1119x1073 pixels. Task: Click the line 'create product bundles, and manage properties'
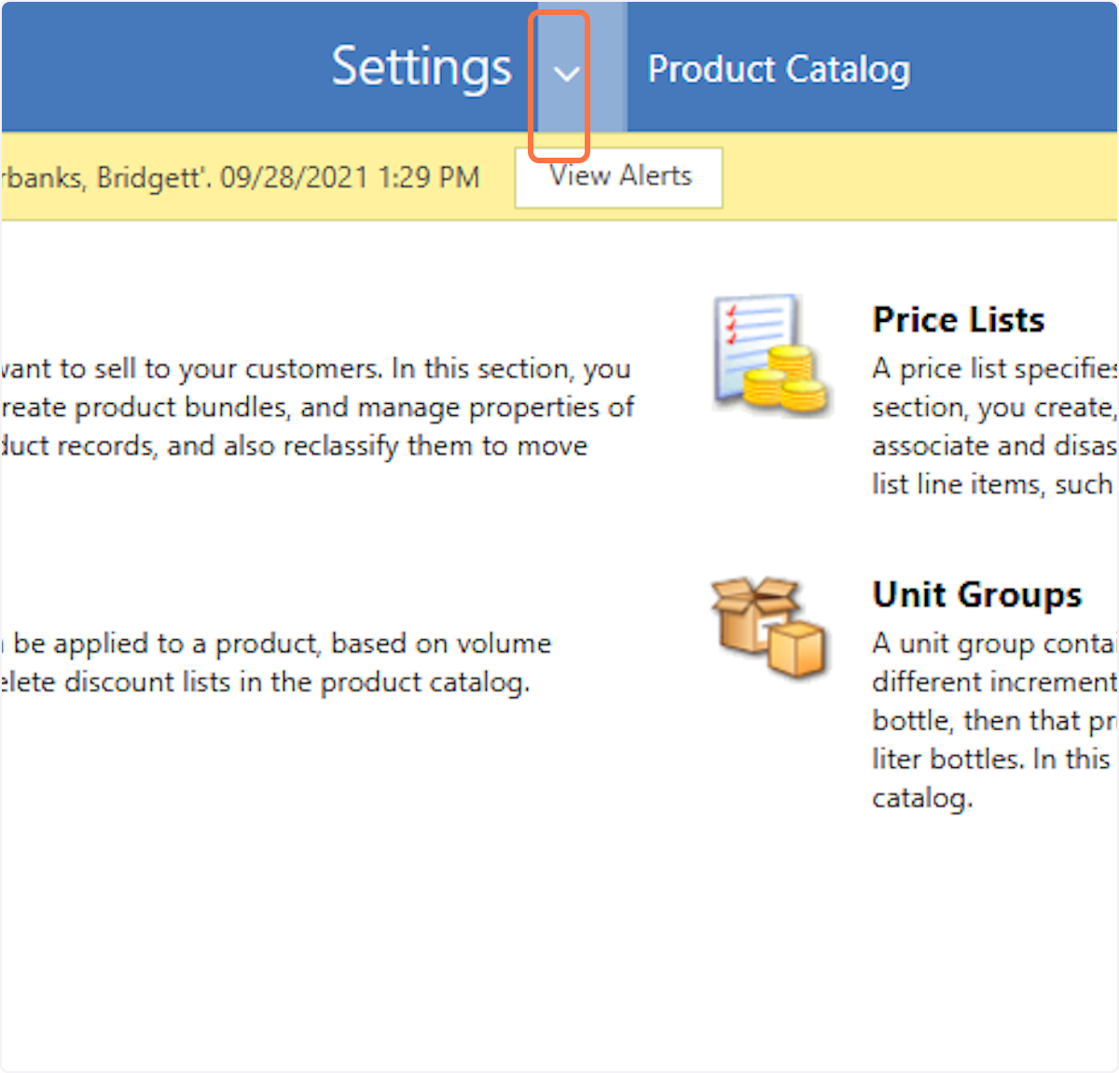(317, 408)
